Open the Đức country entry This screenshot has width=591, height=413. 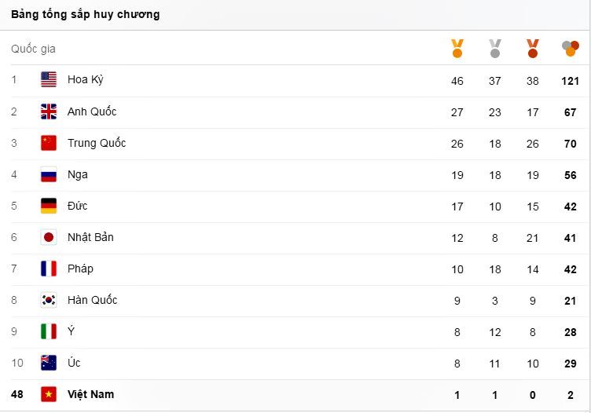(77, 206)
